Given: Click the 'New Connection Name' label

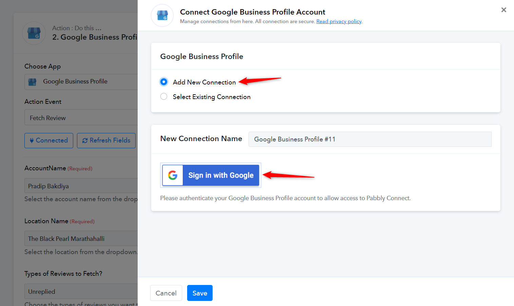Looking at the screenshot, I should point(201,138).
